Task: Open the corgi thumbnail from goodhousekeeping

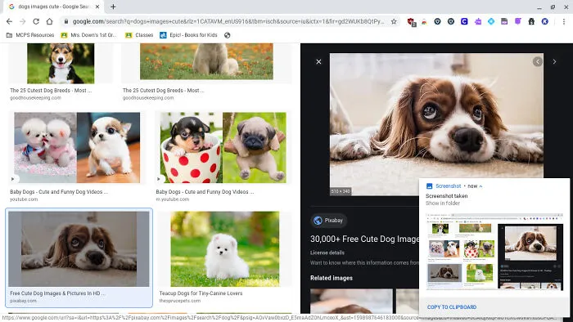Action: (x=61, y=63)
